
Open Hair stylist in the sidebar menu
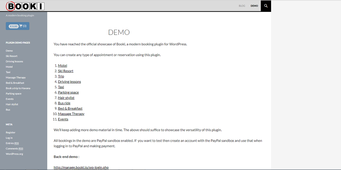coord(12,105)
